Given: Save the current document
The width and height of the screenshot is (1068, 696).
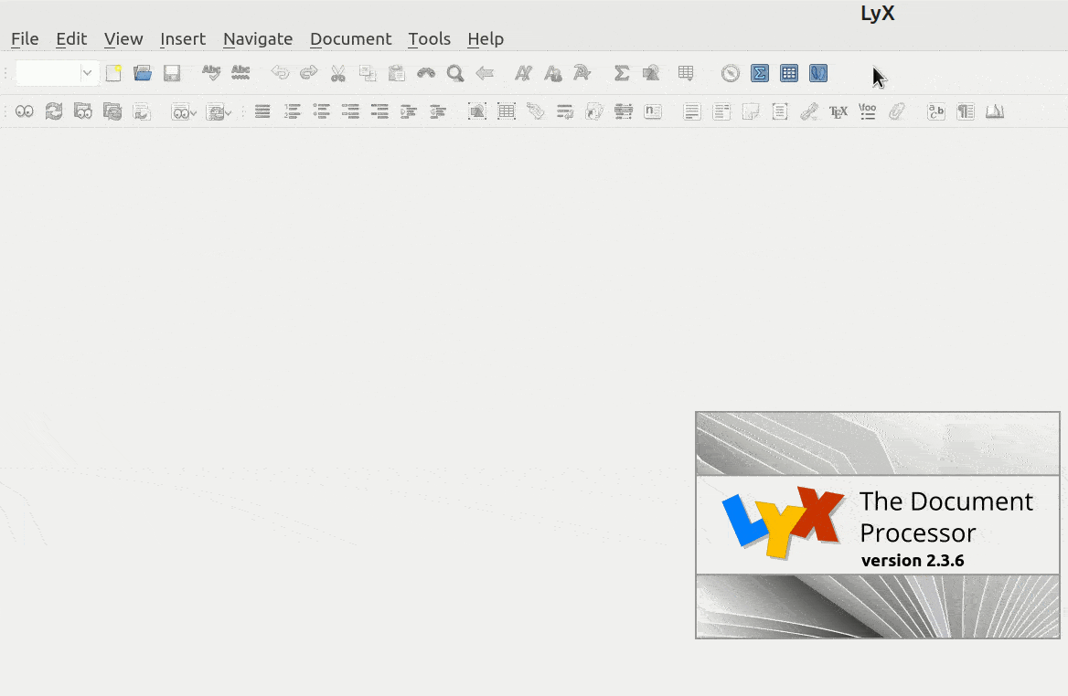Looking at the screenshot, I should tap(171, 73).
